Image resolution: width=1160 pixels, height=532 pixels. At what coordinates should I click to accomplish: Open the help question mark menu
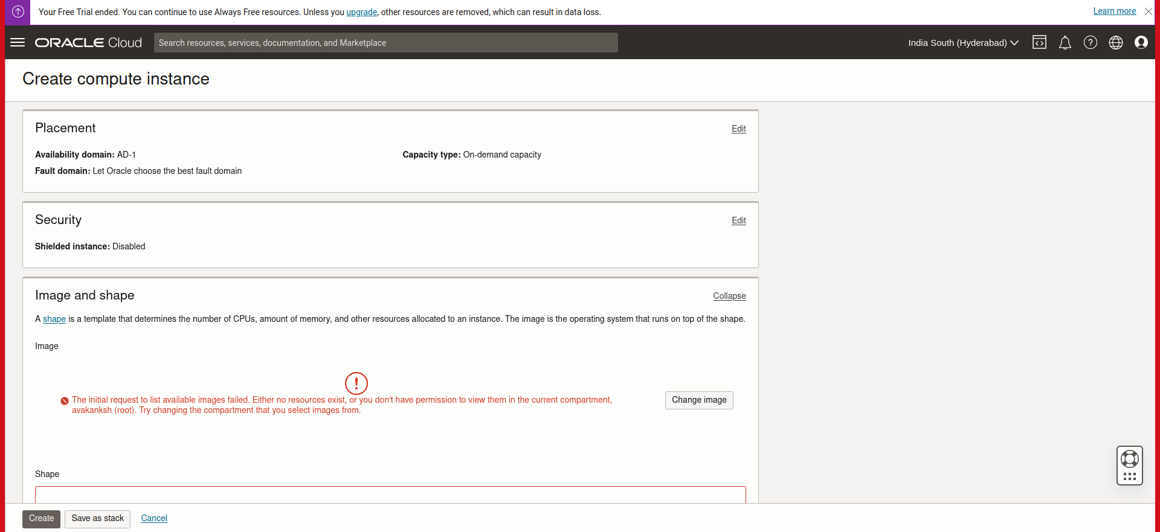pyautogui.click(x=1090, y=42)
